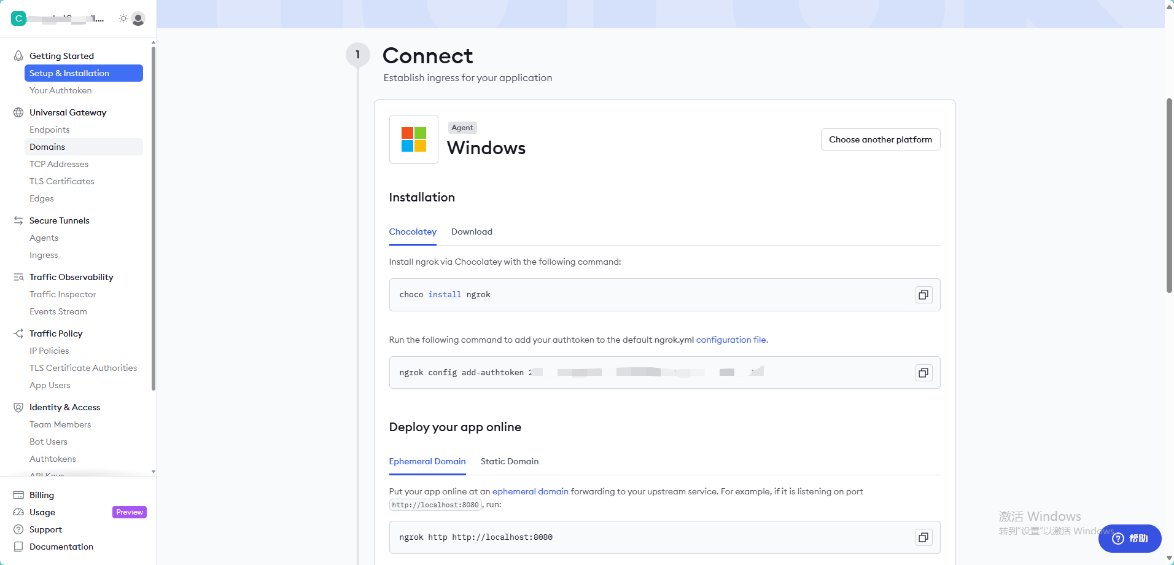Viewport: 1174px width, 565px height.
Task: Click the Identity & Access shield icon
Action: click(18, 407)
